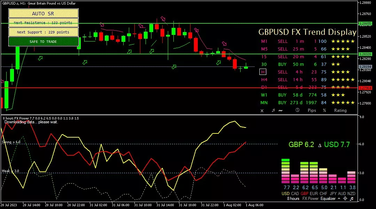
Task: Switch to the W1 timeframe in Trend Display
Action: coord(264,95)
